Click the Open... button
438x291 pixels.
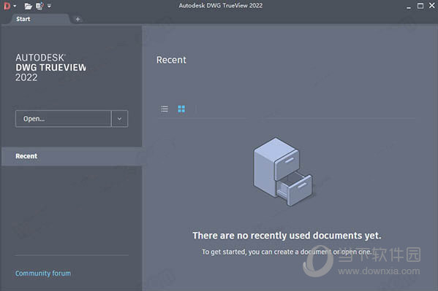pos(64,119)
